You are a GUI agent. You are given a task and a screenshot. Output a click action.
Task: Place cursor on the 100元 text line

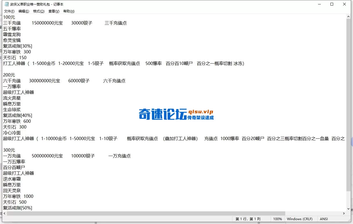click(x=9, y=17)
